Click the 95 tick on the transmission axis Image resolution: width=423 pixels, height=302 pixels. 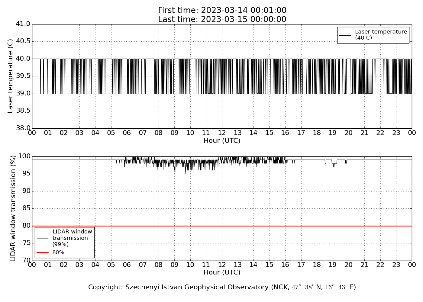coord(27,174)
